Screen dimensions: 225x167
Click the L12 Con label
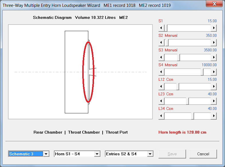166,80
